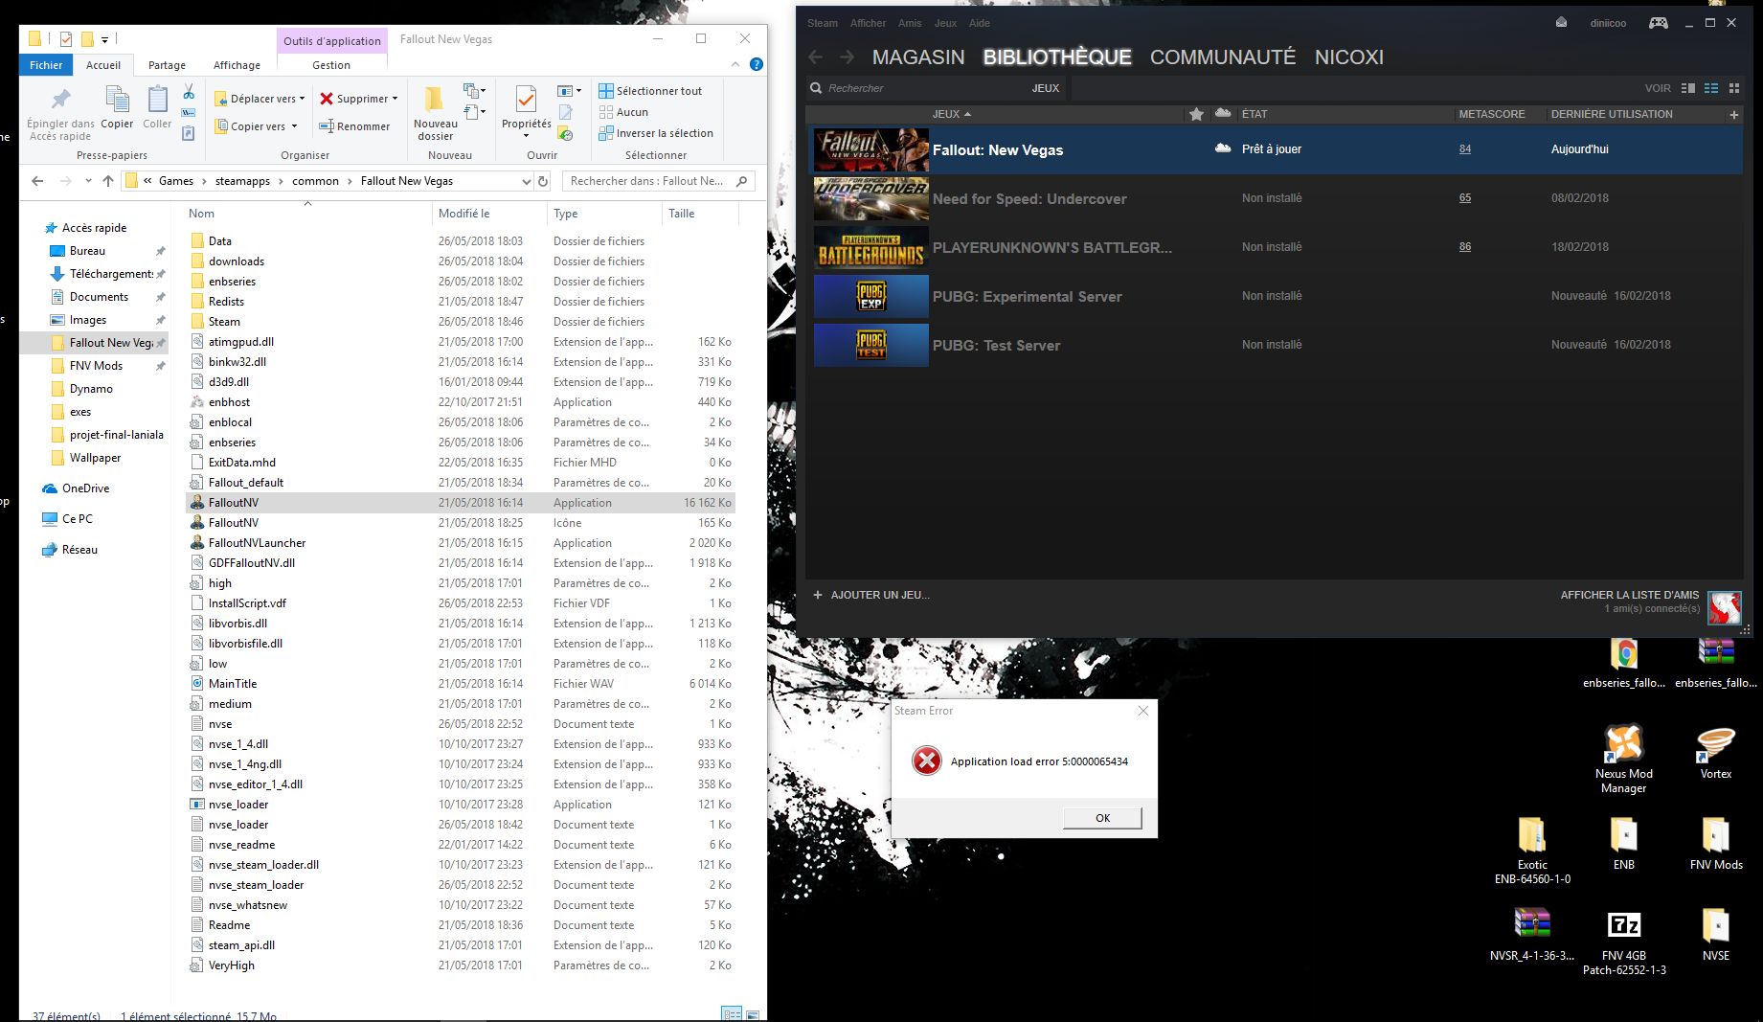The width and height of the screenshot is (1763, 1022).
Task: Click Steam's back navigation arrow
Action: point(816,57)
